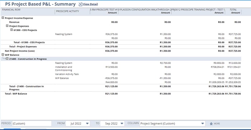Collapse 21400 - Construction In Progress row
Viewport: 251px width, 130px height.
(7, 59)
